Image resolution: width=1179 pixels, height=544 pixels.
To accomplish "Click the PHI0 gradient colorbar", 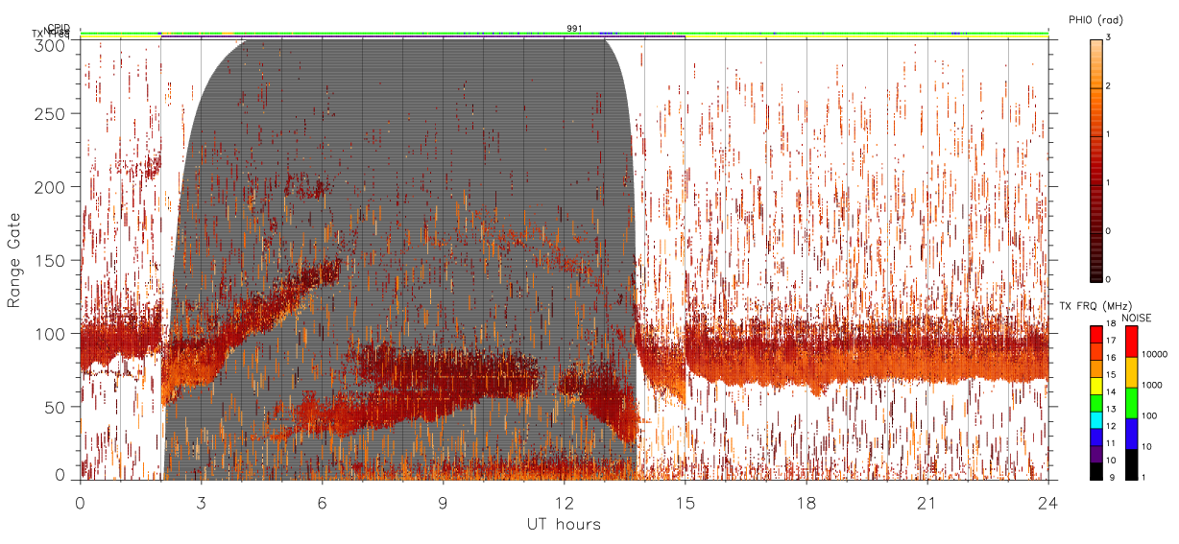I will (1095, 159).
